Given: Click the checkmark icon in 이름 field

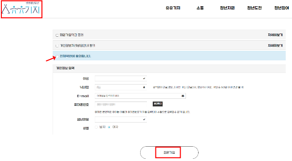Looking at the screenshot, I should 144,78.
